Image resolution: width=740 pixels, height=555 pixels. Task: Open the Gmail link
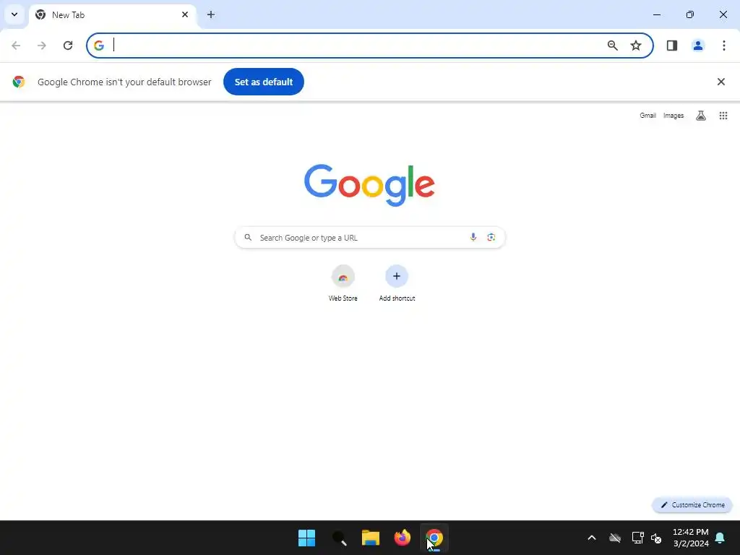pyautogui.click(x=647, y=116)
